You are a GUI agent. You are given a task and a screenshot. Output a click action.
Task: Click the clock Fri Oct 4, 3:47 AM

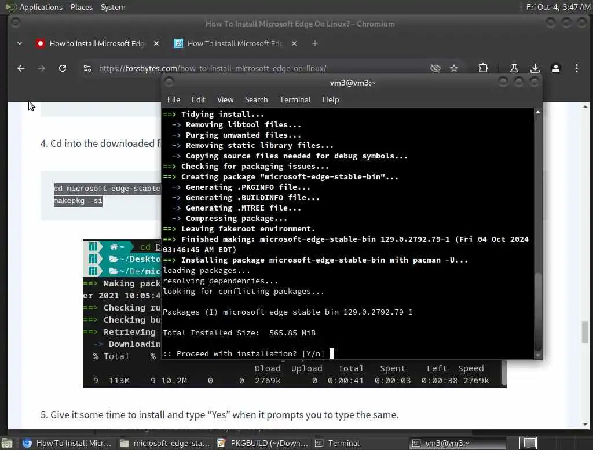coord(558,7)
